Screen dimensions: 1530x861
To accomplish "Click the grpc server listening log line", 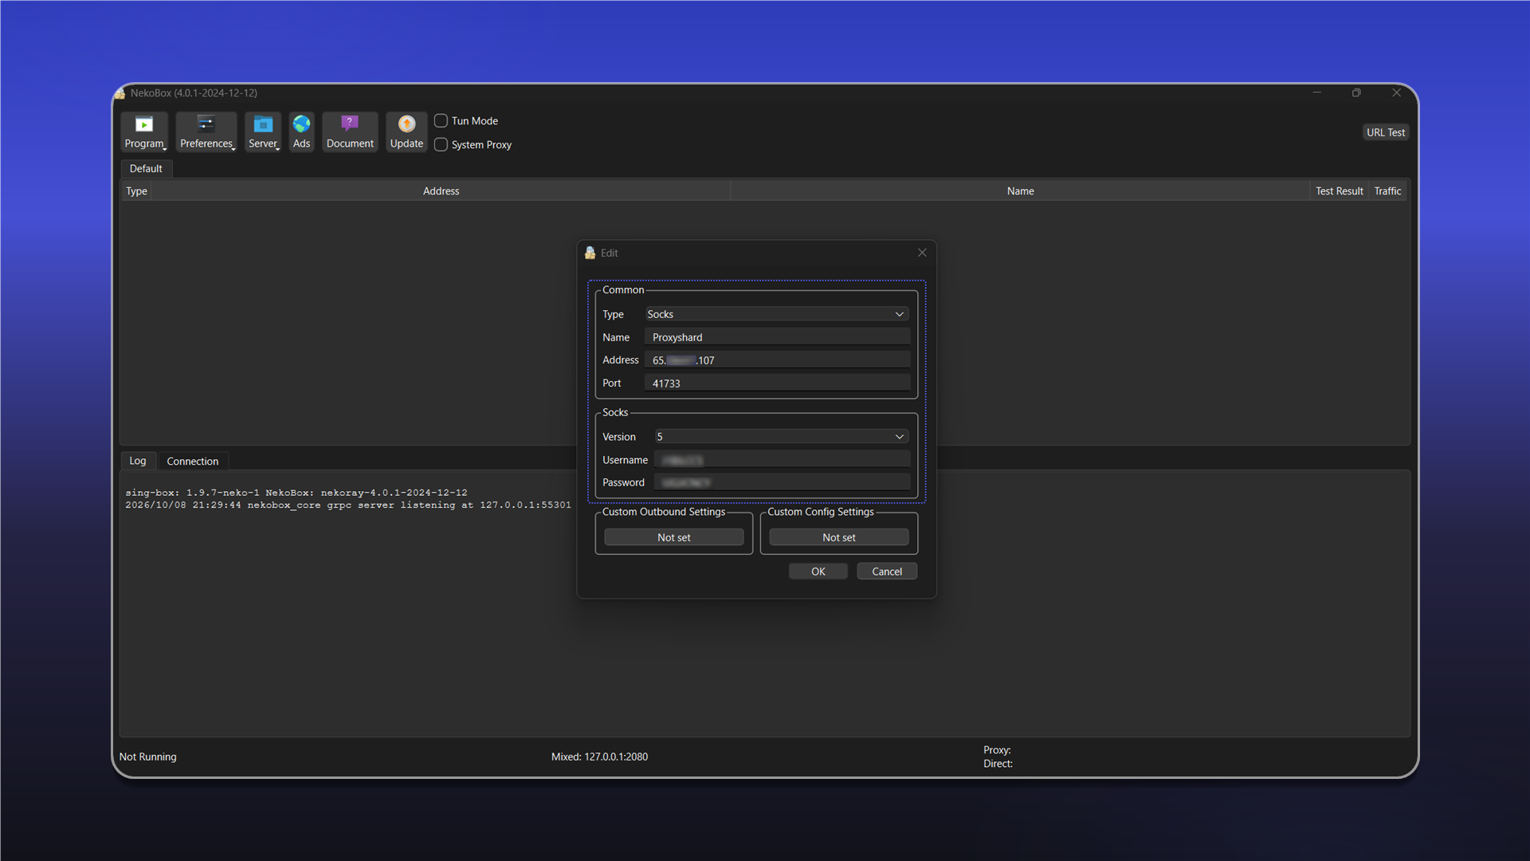I will tap(347, 505).
